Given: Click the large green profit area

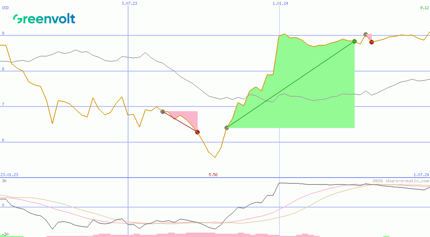Looking at the screenshot, I should pos(311,91).
